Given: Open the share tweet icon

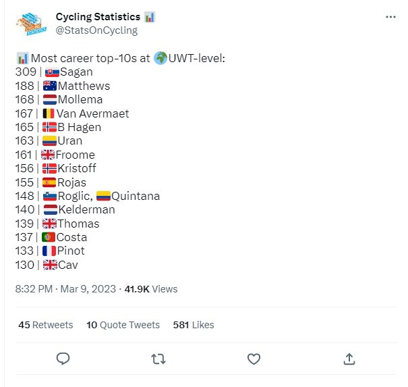Looking at the screenshot, I should 349,359.
